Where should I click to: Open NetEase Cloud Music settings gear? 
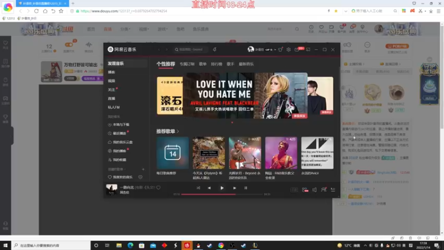(288, 49)
